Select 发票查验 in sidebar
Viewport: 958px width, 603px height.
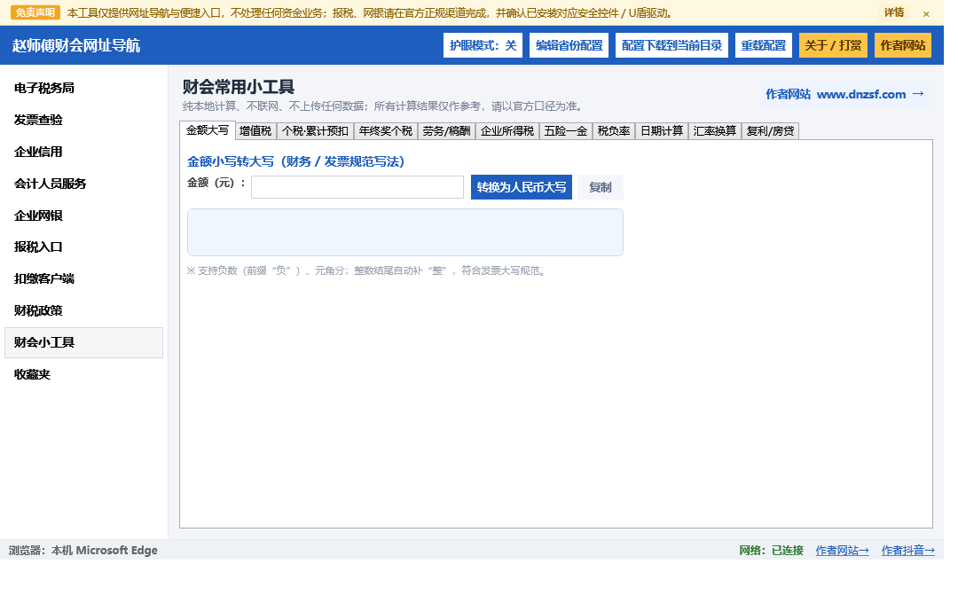[83, 120]
